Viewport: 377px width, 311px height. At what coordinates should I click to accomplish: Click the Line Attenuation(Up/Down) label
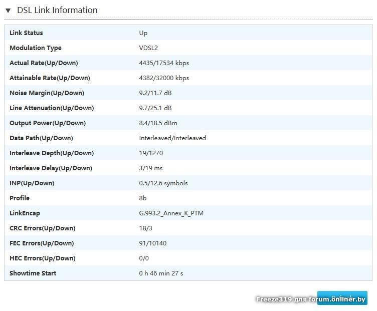pos(52,108)
